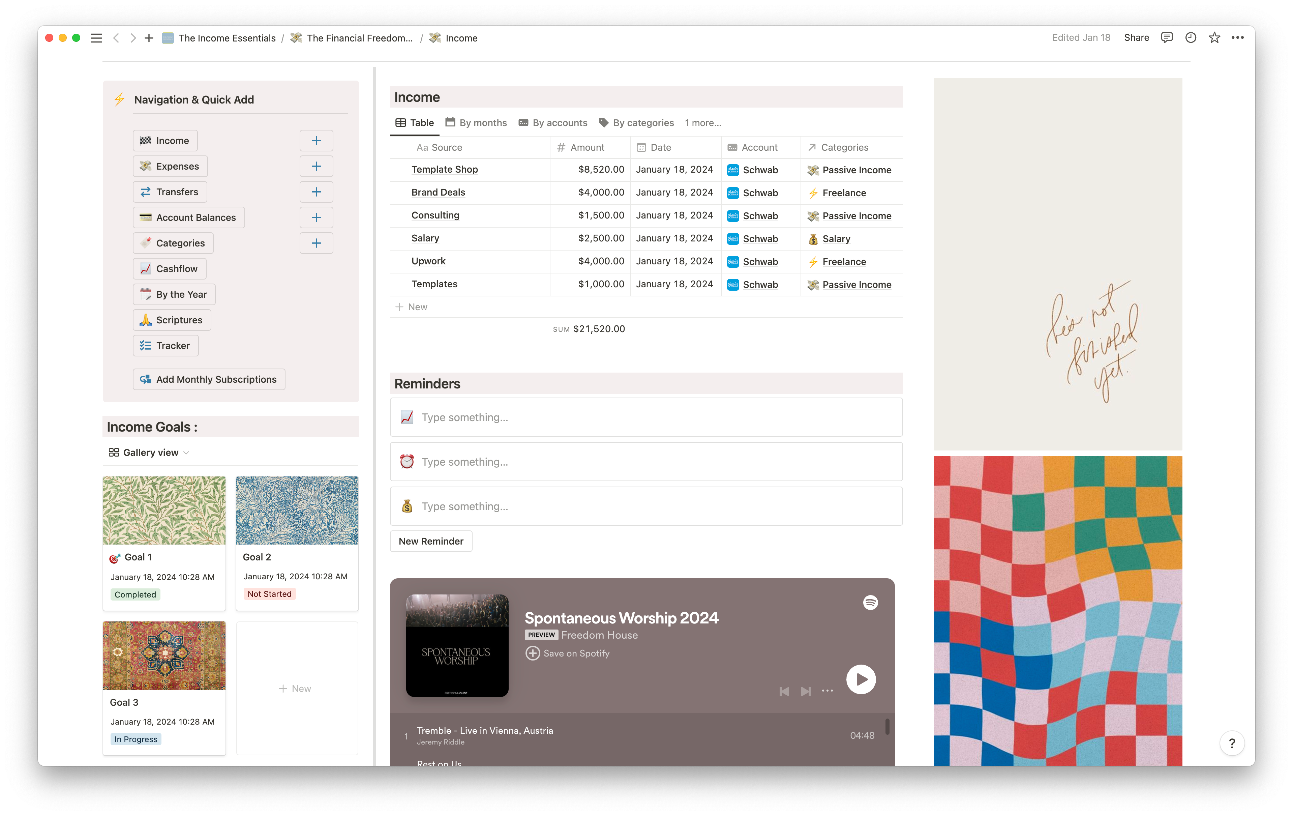Play the Spontaneous Worship 2024 playlist
Screen dimensions: 1293x816
[x=861, y=679]
